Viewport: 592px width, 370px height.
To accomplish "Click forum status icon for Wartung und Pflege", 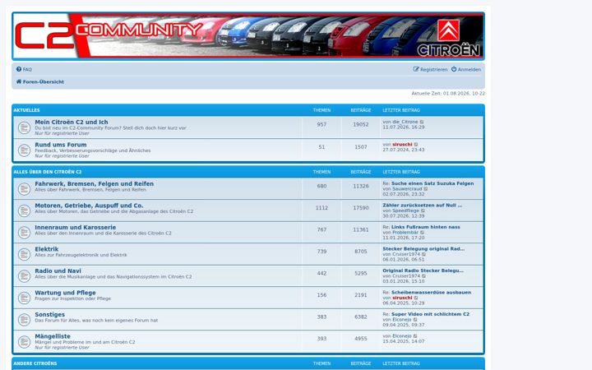I will tap(24, 298).
